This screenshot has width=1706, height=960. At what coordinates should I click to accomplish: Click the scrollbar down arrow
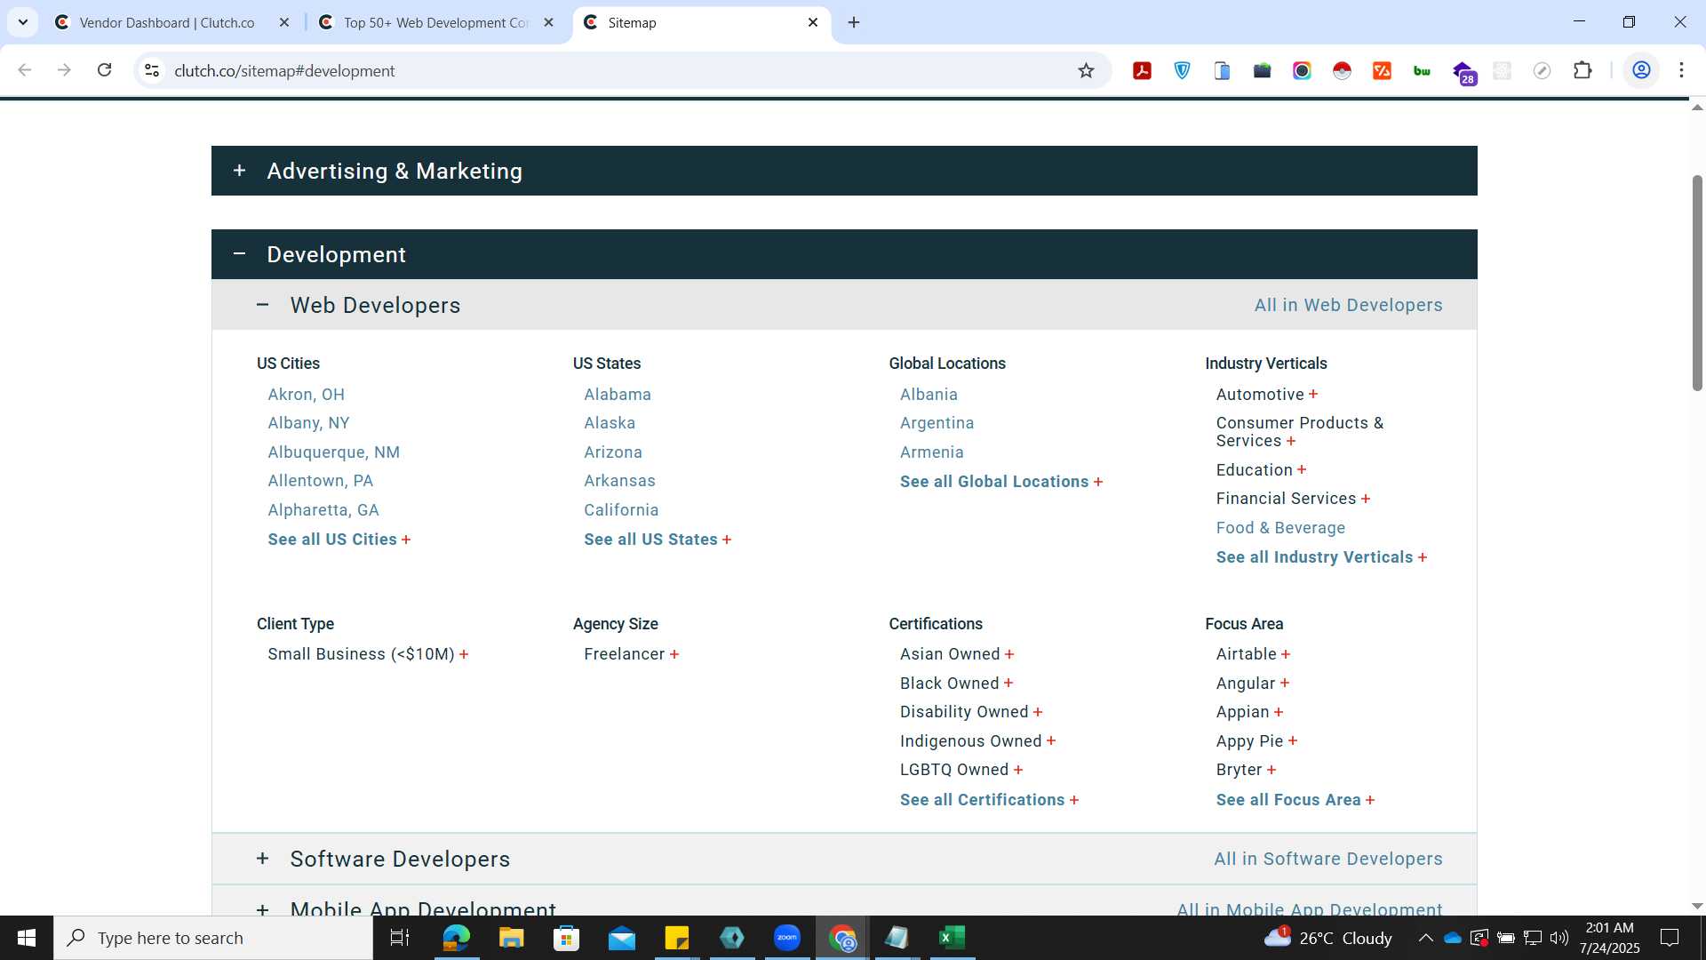point(1696,906)
